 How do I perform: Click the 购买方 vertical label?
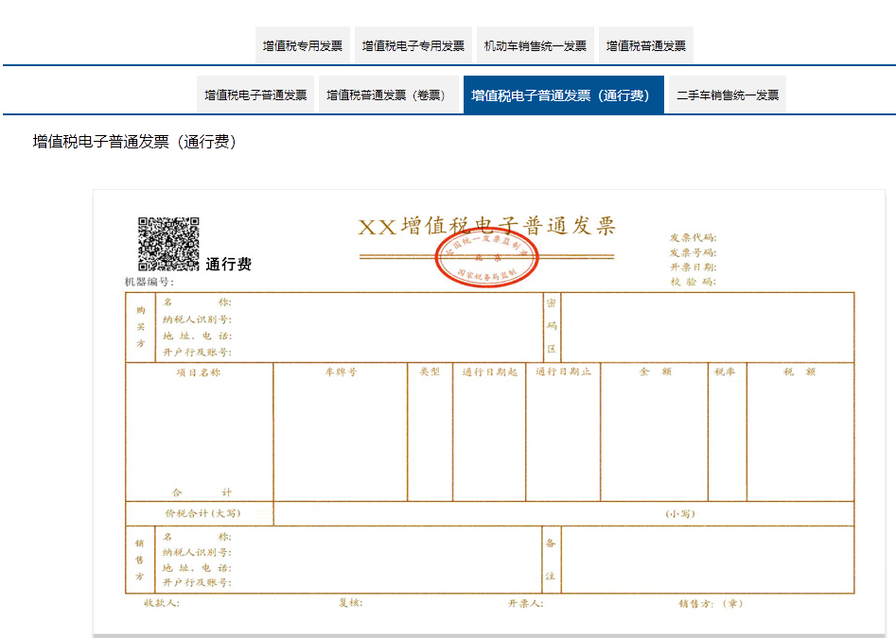(x=141, y=326)
